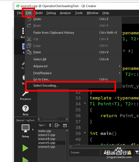This screenshot has height=162, width=139.
Task: Choose Select Encoding... entry
Action: pyautogui.click(x=73, y=86)
